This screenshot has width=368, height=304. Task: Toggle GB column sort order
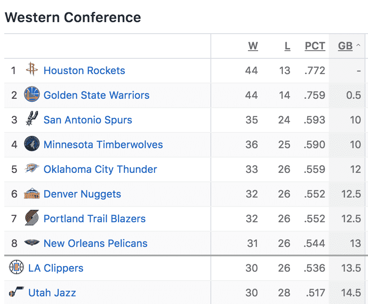pyautogui.click(x=345, y=46)
